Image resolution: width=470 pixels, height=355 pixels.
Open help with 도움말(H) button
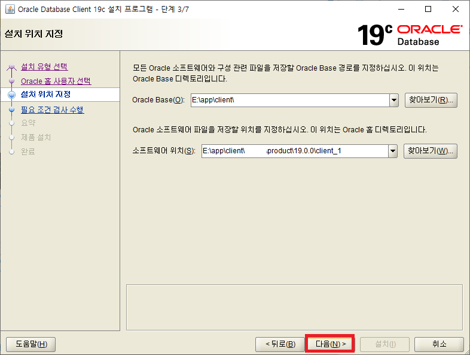click(31, 344)
